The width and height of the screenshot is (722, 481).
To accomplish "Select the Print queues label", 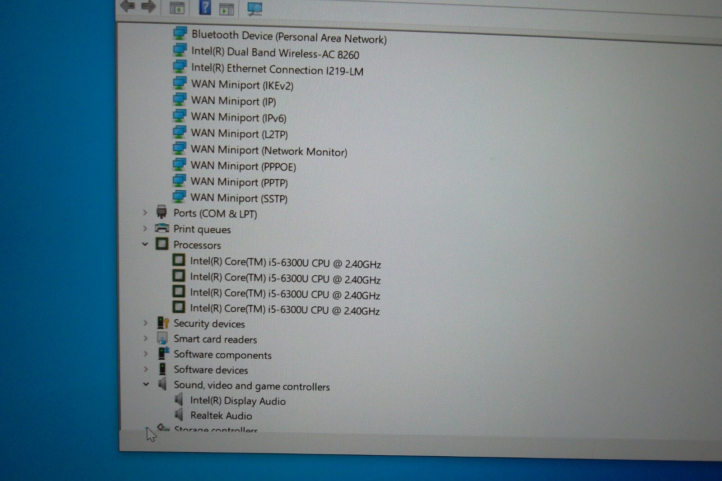I will click(202, 229).
